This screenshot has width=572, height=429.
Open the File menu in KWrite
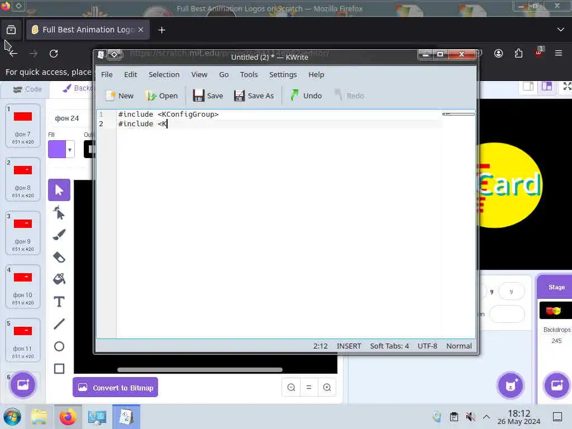click(107, 74)
